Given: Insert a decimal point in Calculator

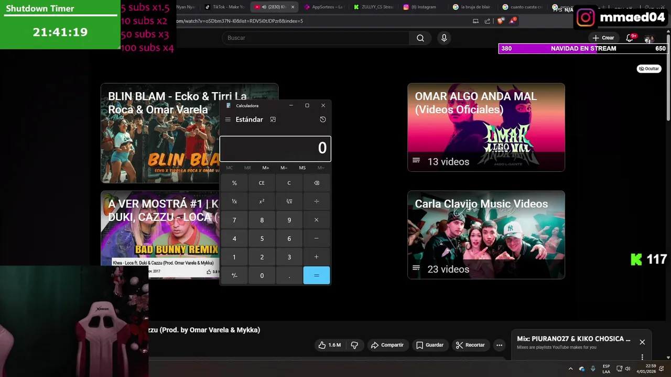Looking at the screenshot, I should [x=289, y=275].
